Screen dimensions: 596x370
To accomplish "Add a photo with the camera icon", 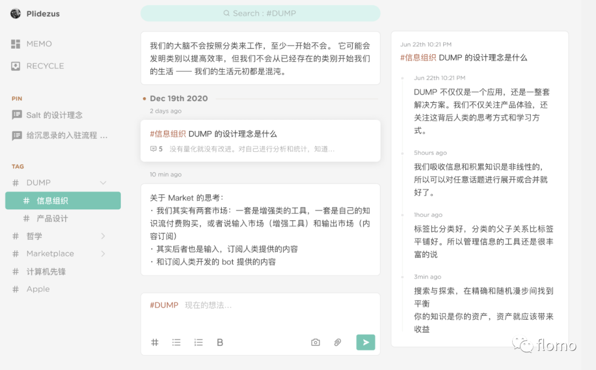I will (316, 342).
